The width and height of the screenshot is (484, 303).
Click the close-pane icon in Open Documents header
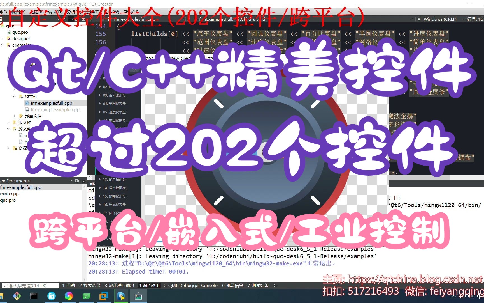(83, 181)
